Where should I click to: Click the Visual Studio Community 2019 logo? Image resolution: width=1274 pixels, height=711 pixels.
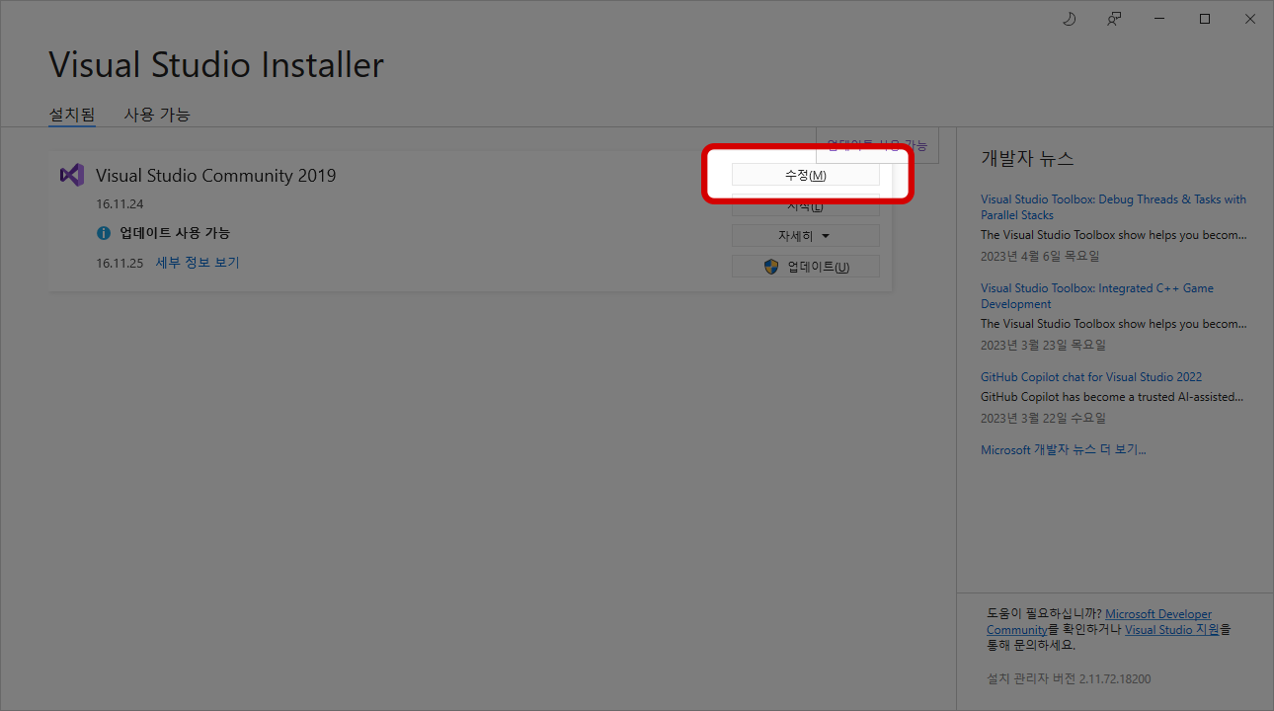click(72, 175)
